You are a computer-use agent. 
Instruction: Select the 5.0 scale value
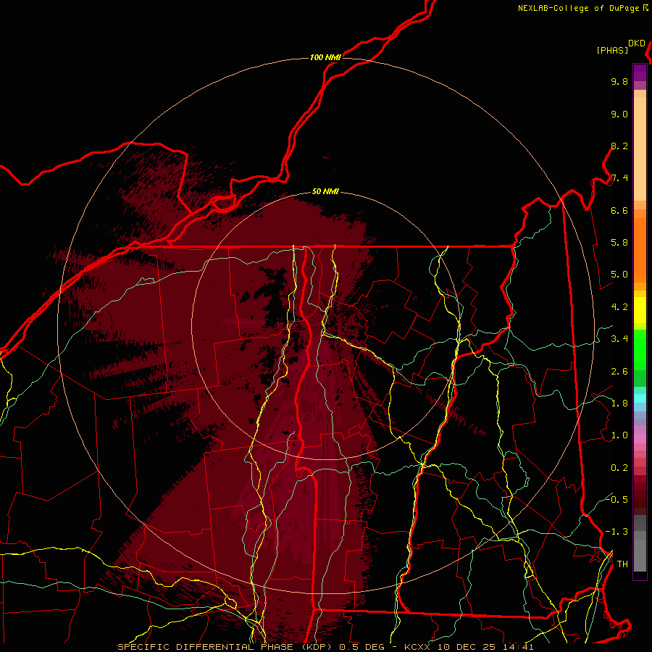coord(619,275)
